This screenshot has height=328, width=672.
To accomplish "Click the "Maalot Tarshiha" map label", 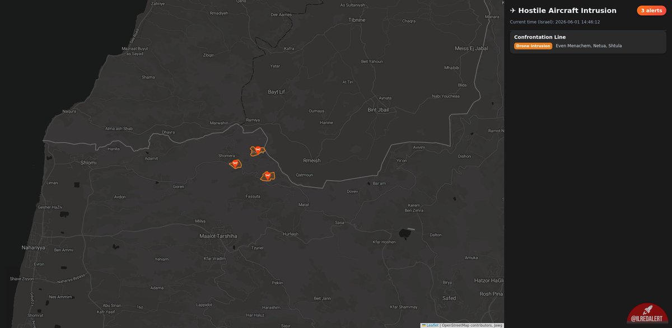I will [x=218, y=236].
